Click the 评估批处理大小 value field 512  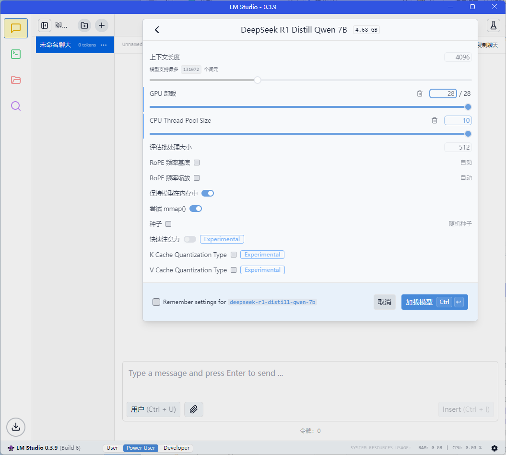(458, 147)
